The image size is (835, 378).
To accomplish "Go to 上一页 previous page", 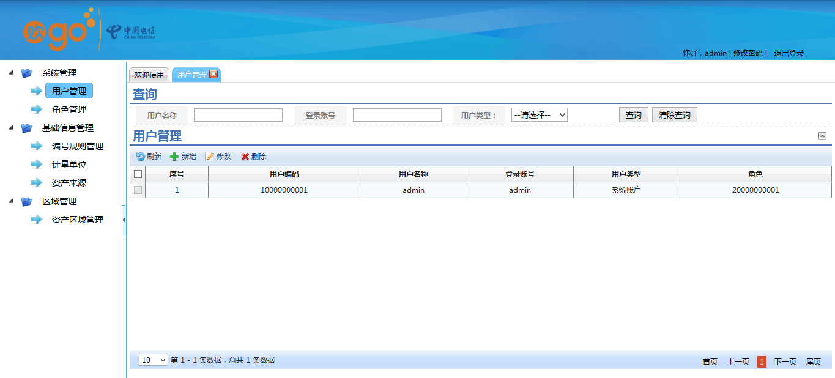I will pos(738,362).
